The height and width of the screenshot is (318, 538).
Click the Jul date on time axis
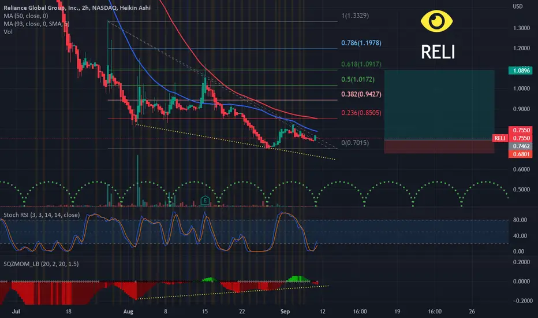point(16,312)
